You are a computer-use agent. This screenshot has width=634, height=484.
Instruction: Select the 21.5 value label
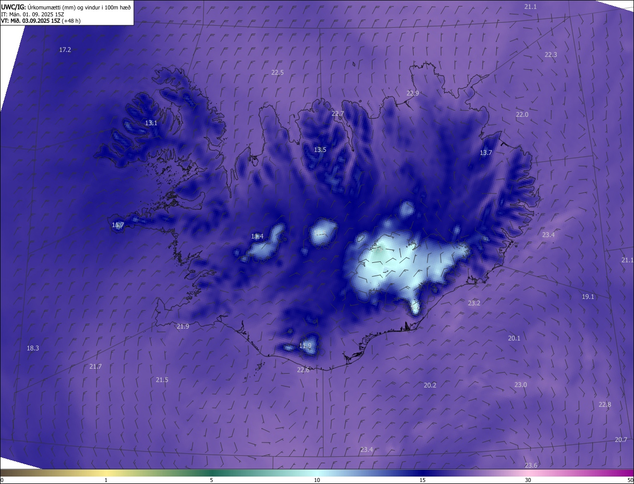point(162,380)
